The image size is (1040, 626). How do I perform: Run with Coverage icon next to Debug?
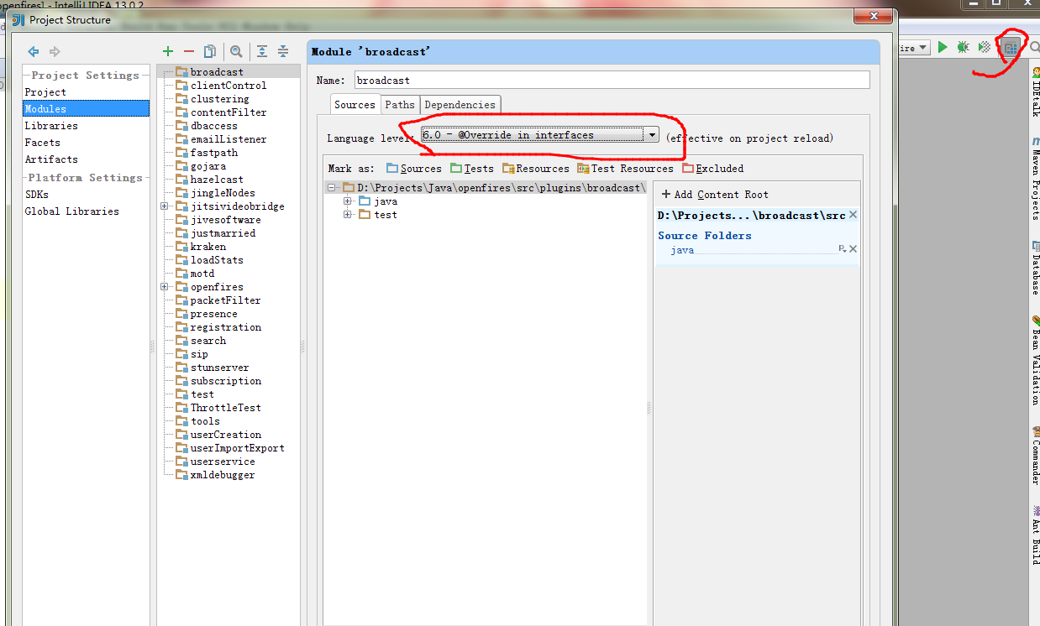pos(983,48)
